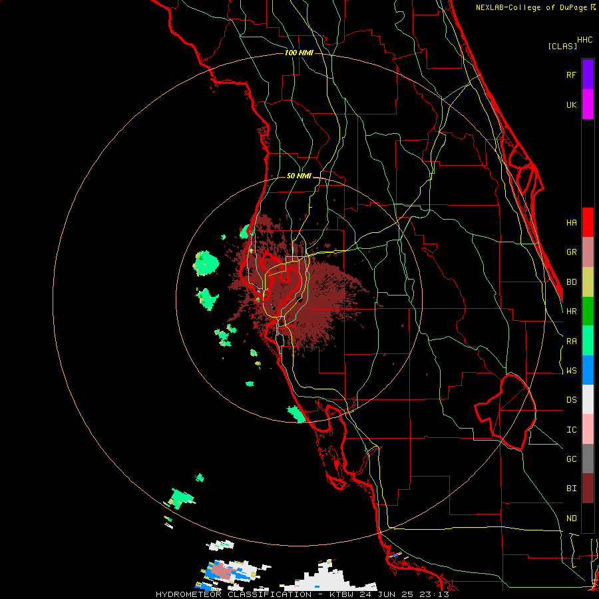
Task: Click the WS blue legend swatch
Action: click(x=588, y=370)
